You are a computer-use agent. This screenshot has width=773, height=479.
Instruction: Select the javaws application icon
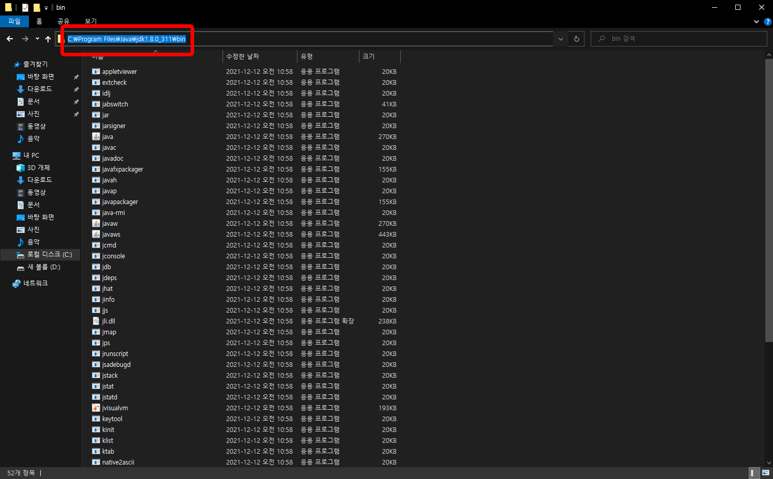[x=96, y=234]
